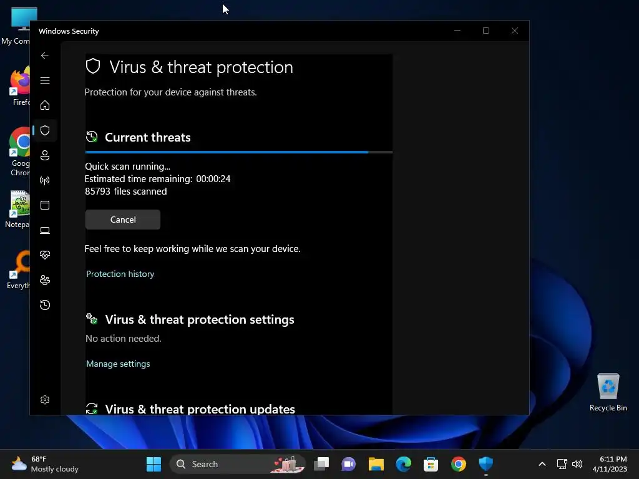Click the Estimated time remaining text
Image resolution: width=639 pixels, height=479 pixels.
click(157, 179)
